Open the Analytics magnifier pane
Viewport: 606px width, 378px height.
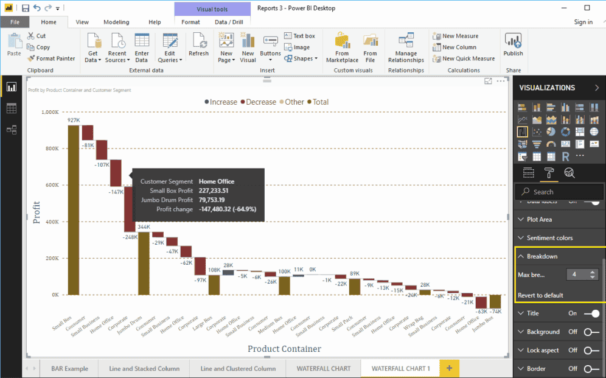[569, 173]
